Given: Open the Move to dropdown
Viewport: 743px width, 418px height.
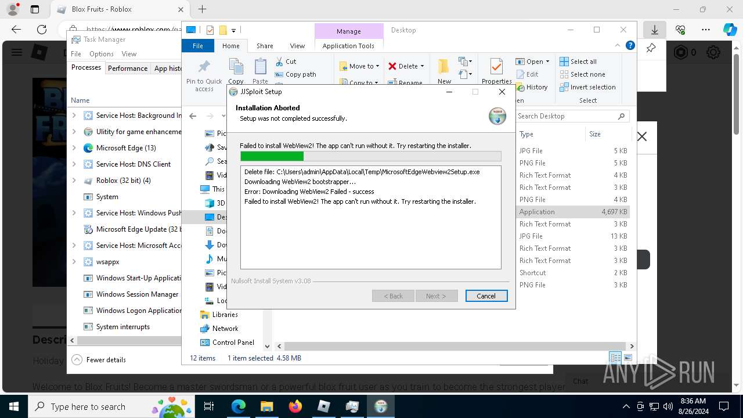Looking at the screenshot, I should pos(359,66).
